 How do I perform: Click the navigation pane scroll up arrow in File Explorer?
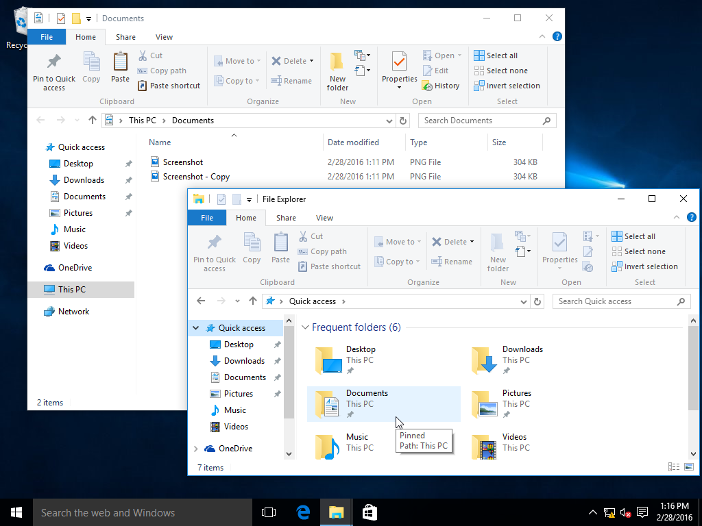tap(289, 321)
